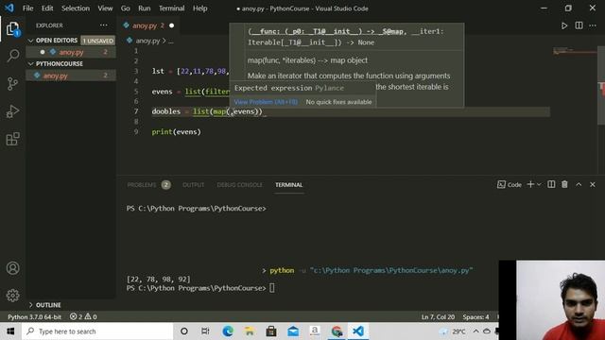Split the terminal panel

(x=551, y=185)
